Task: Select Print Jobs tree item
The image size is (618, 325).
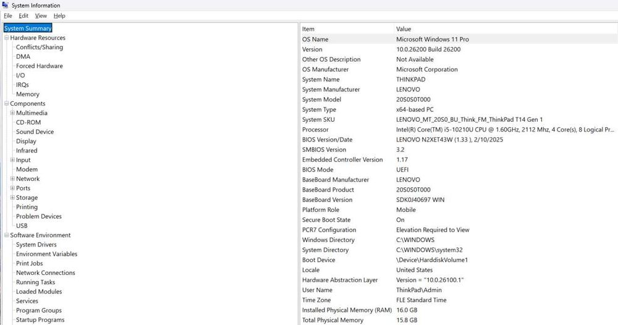Action: click(29, 264)
